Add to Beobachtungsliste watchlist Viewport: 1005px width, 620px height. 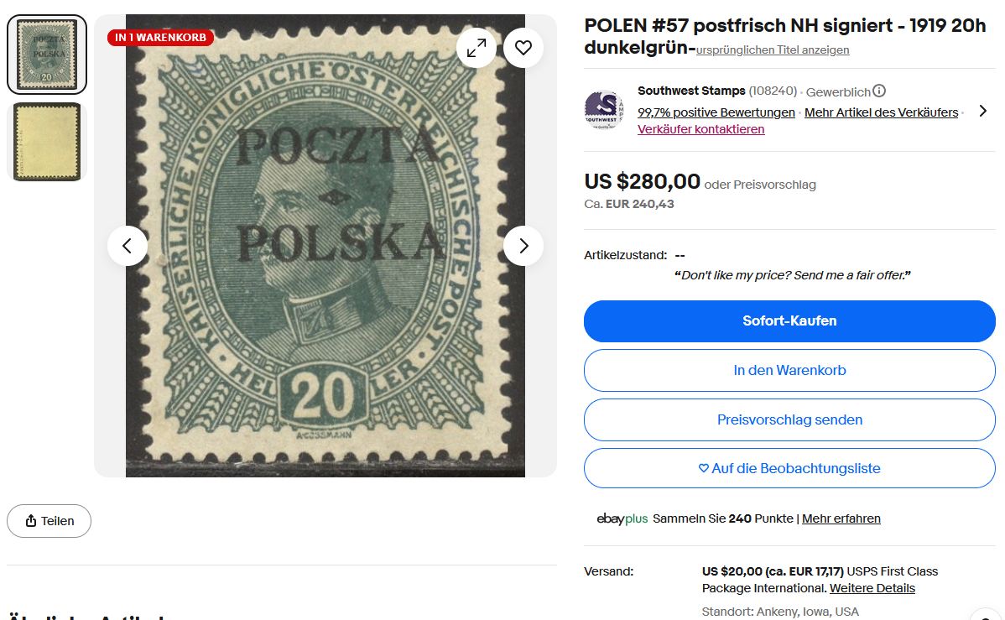coord(789,468)
